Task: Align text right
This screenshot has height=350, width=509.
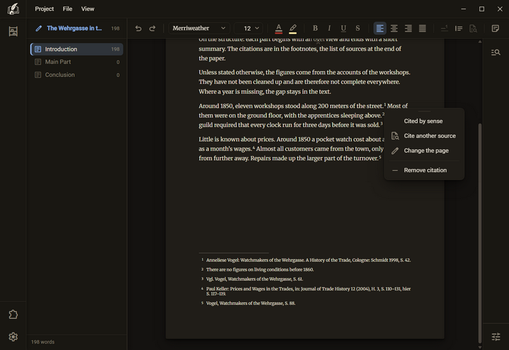Action: 408,28
